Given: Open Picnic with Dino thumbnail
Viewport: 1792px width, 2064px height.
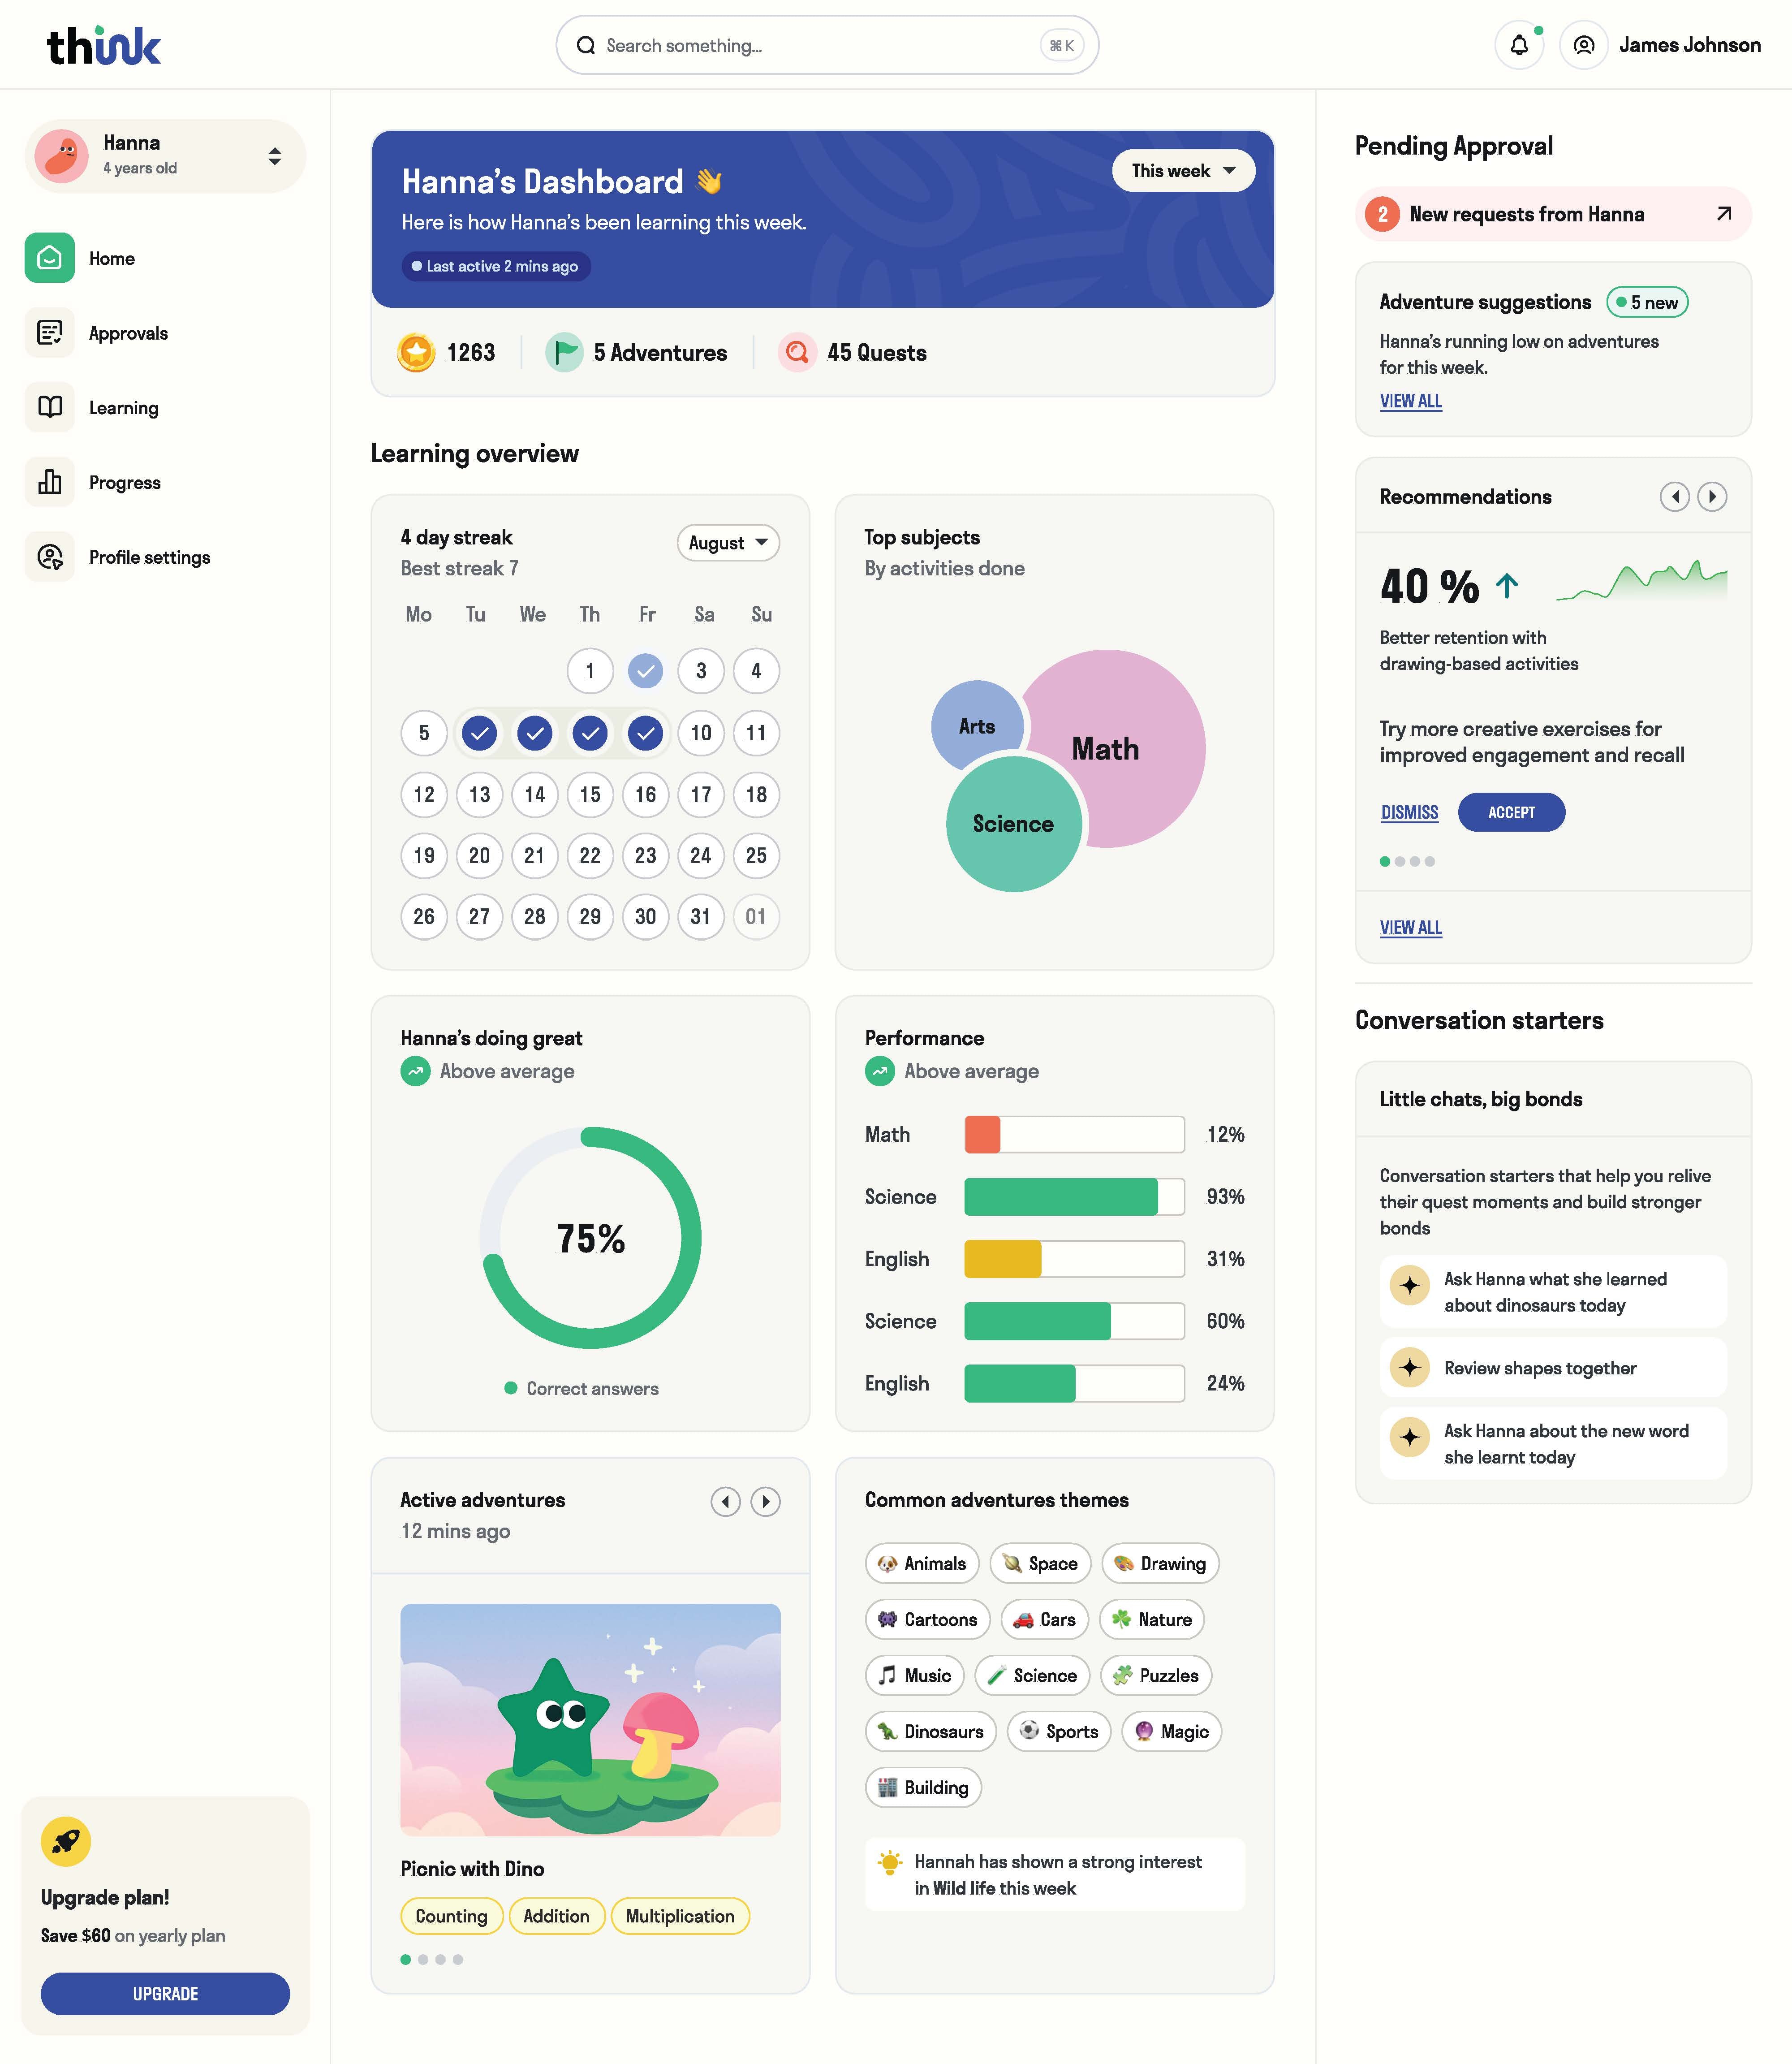Looking at the screenshot, I should click(x=590, y=1720).
